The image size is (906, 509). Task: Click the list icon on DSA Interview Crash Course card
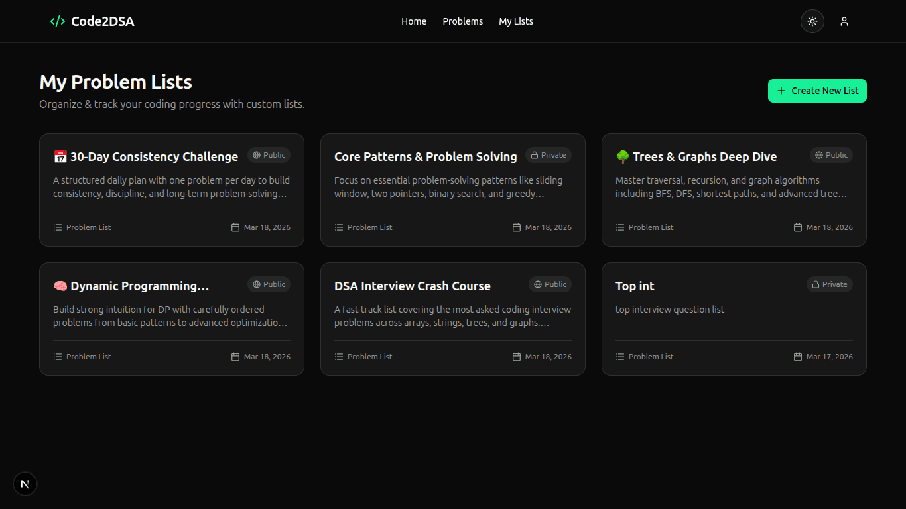pos(339,357)
